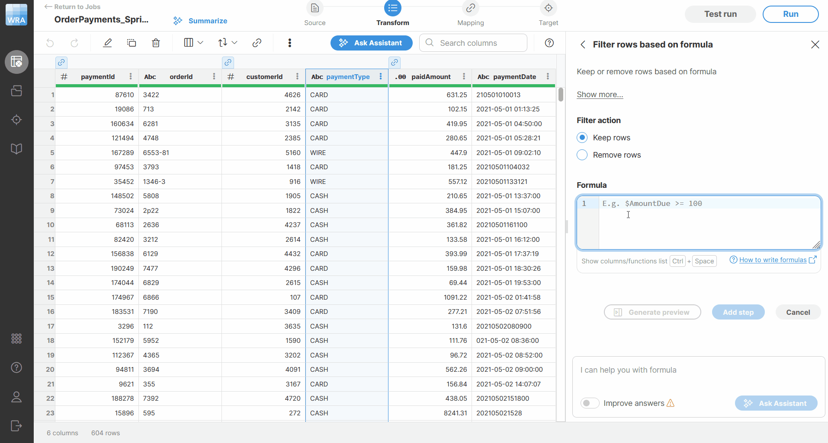The height and width of the screenshot is (443, 828).
Task: Click the Search columns field
Action: click(x=473, y=43)
